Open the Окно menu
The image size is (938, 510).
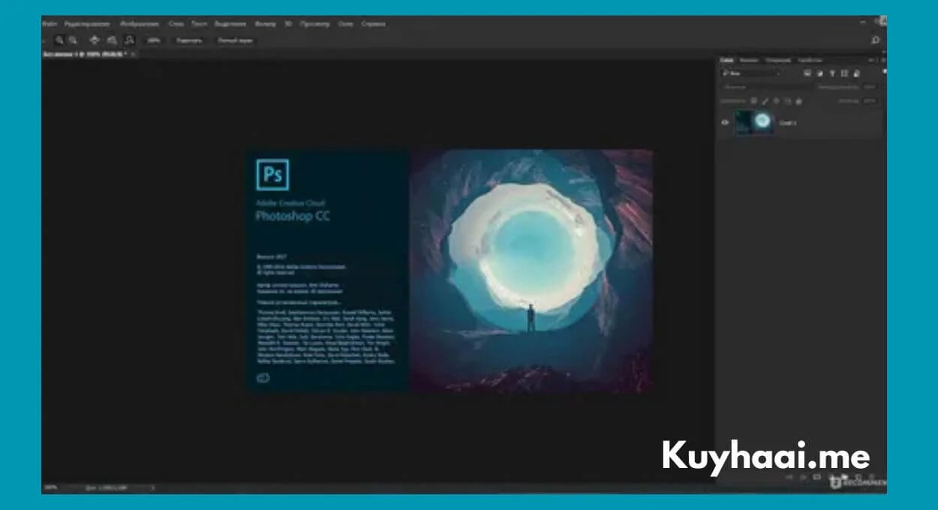[x=346, y=24]
